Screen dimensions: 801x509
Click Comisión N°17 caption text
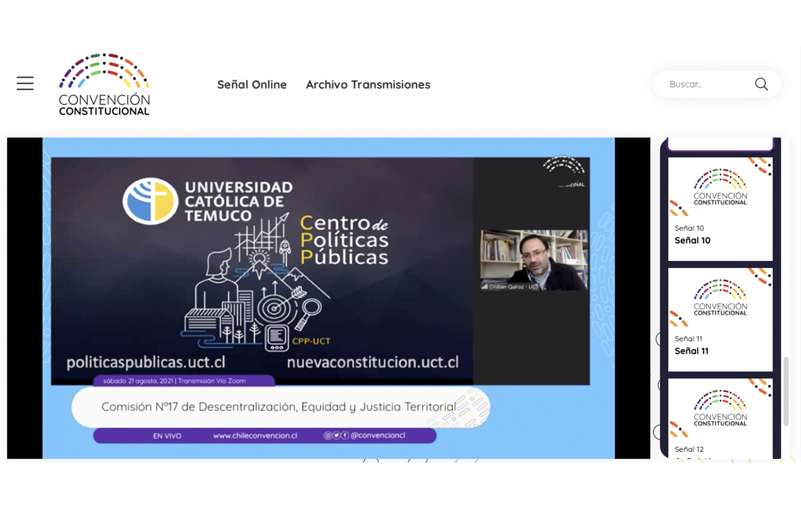279,407
